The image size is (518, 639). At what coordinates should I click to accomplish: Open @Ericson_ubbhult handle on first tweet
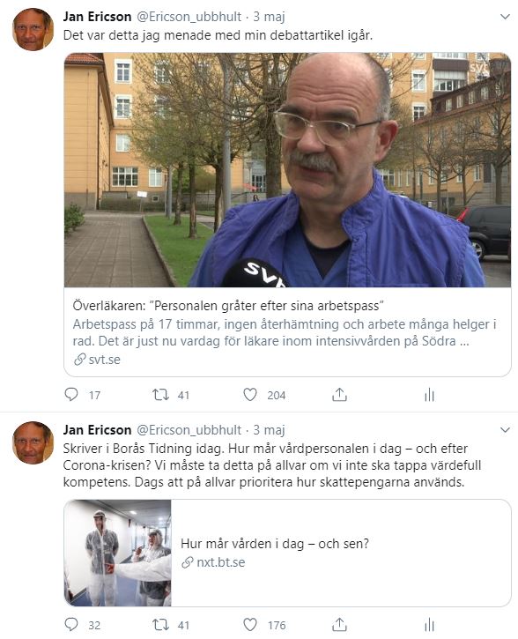[189, 17]
